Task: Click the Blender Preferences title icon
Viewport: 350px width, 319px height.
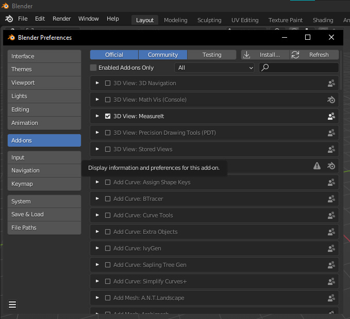Action: point(11,38)
